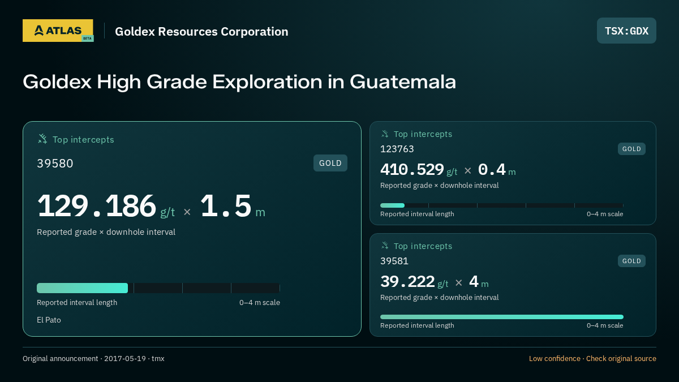Click the pickaxe icon in the 123763 card
Viewport: 679px width, 382px height.
coord(385,134)
